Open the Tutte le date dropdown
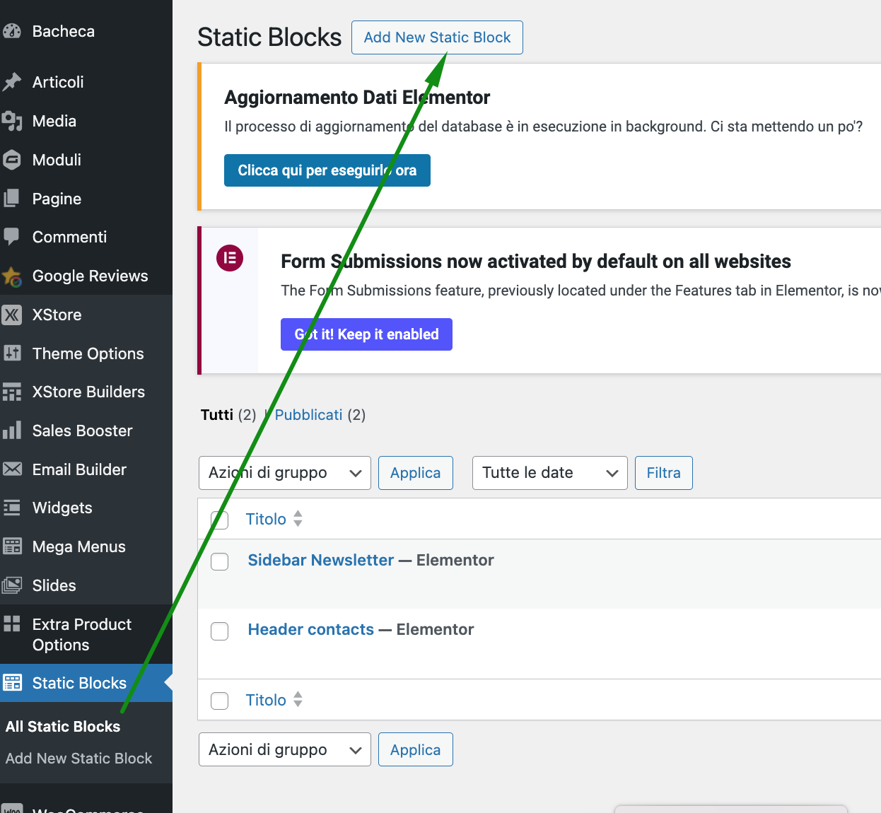 tap(549, 473)
